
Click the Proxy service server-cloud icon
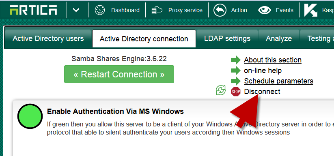[x=157, y=10]
